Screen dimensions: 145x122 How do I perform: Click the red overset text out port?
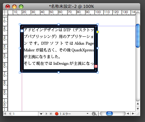[x=96, y=66]
